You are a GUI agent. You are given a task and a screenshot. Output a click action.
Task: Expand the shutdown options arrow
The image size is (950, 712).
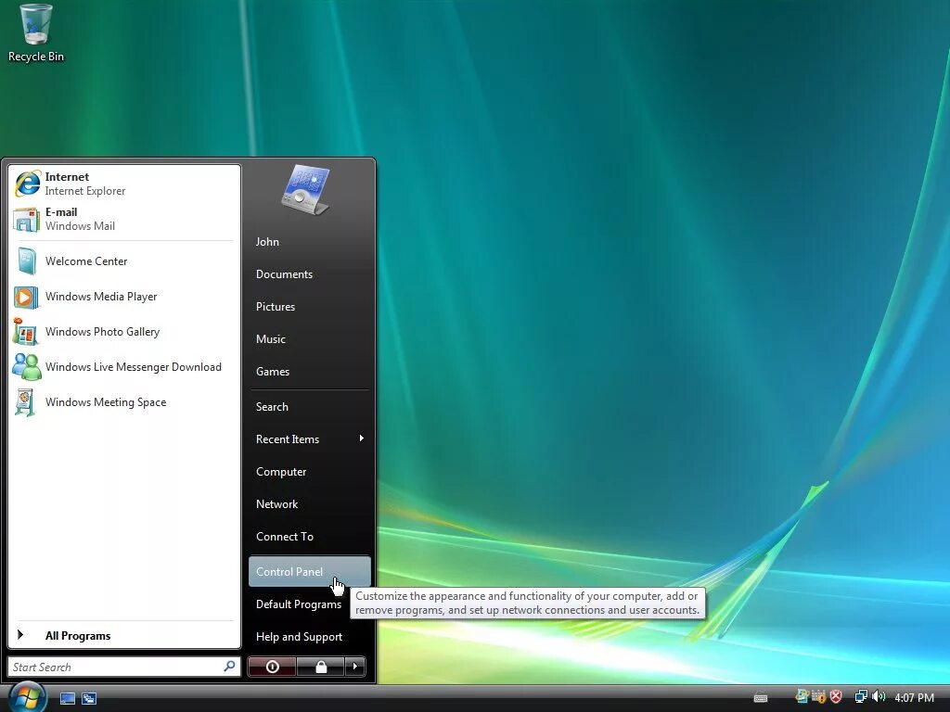pos(355,667)
